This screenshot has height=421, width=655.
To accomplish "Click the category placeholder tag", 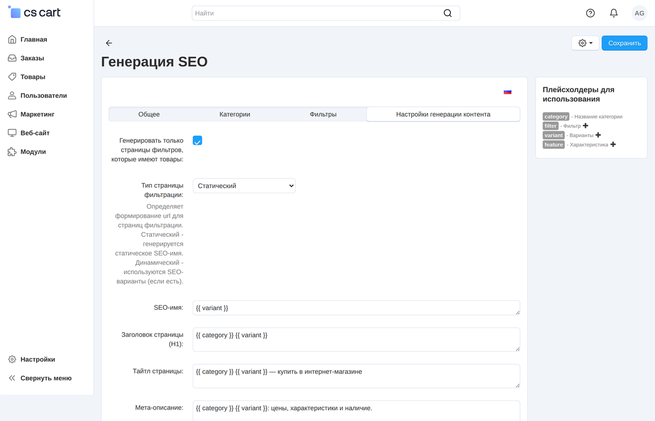I will (556, 116).
